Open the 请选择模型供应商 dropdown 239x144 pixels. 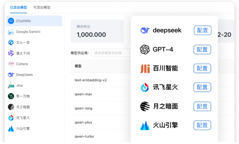111,53
